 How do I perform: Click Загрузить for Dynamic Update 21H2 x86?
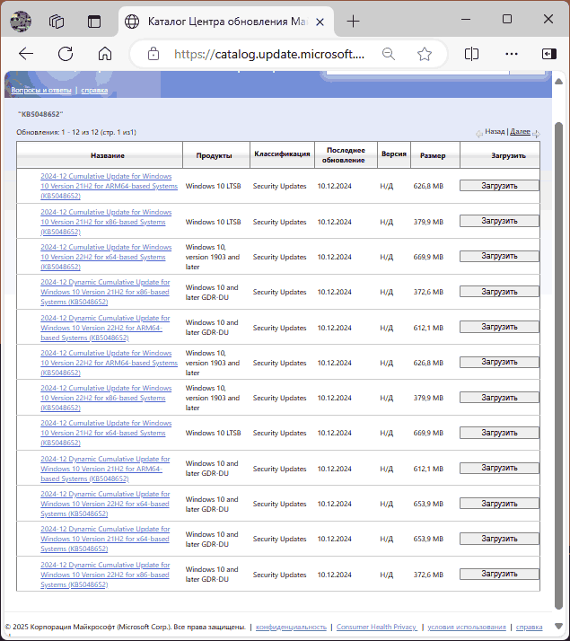tap(499, 292)
